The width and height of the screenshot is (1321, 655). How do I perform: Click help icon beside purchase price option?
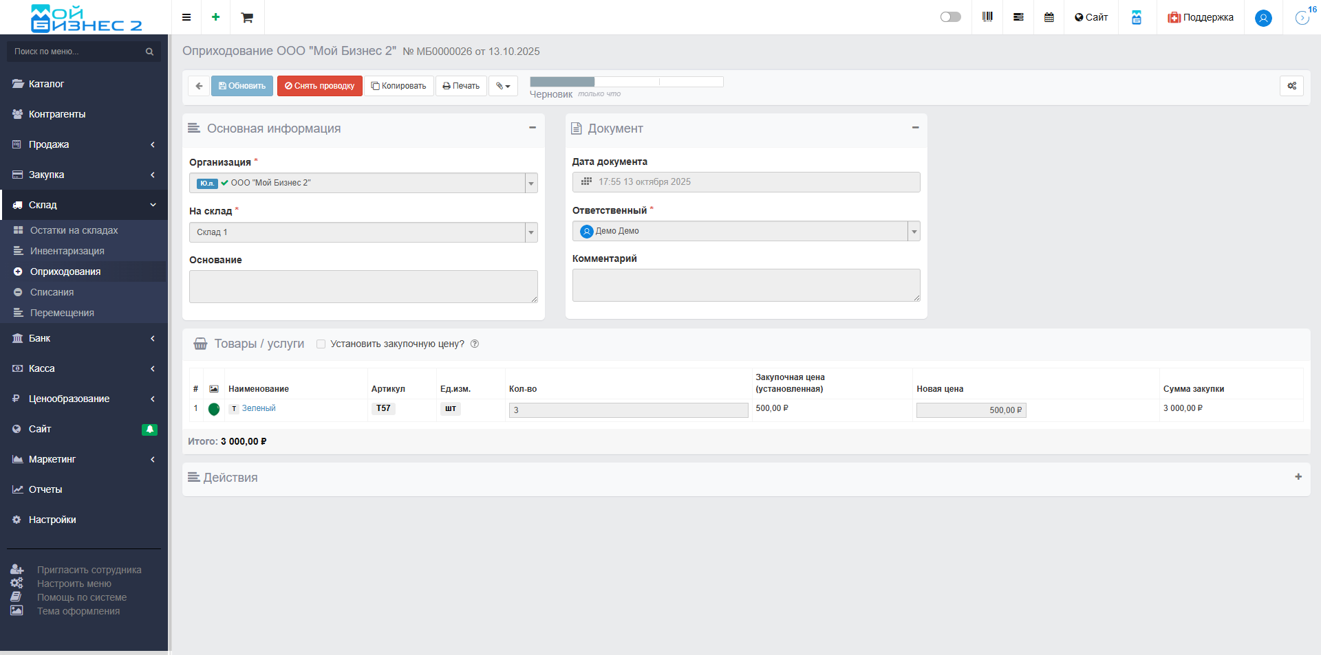tap(475, 344)
